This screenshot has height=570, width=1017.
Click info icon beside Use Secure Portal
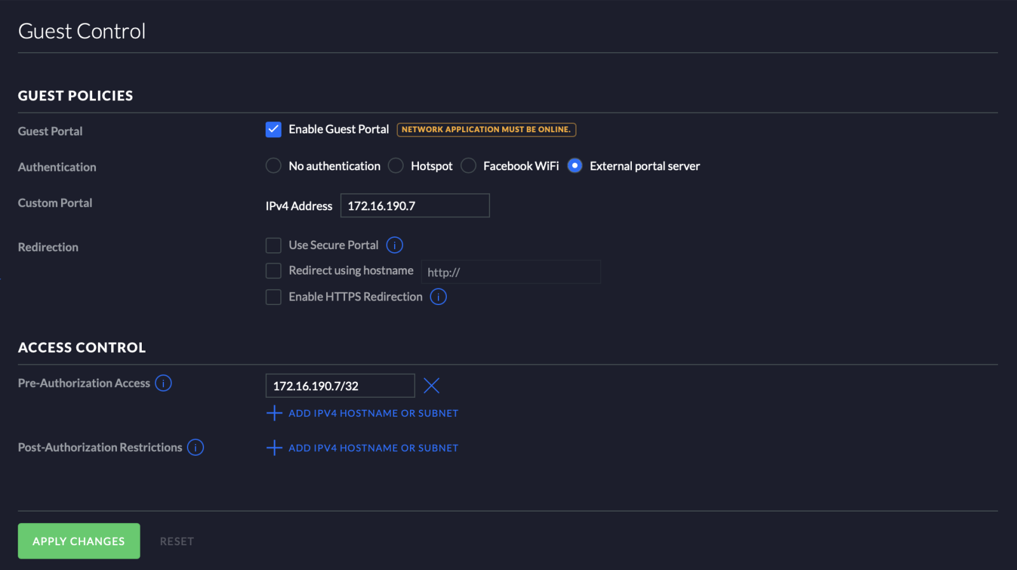[395, 245]
